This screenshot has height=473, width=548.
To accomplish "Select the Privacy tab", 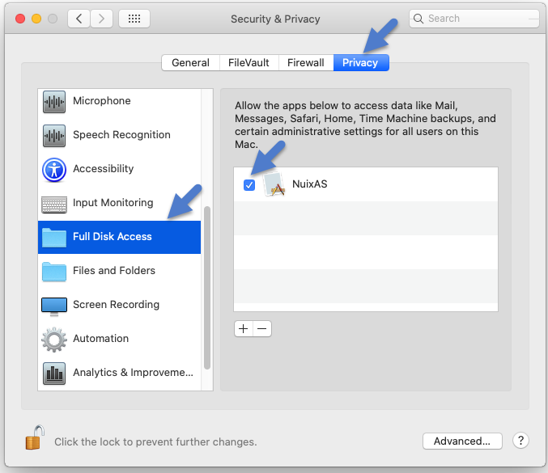I will pyautogui.click(x=360, y=62).
